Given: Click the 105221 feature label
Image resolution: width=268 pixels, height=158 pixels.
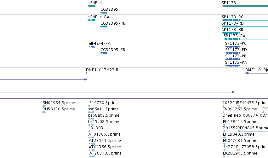Looking at the screenshot, I should click(x=230, y=103).
